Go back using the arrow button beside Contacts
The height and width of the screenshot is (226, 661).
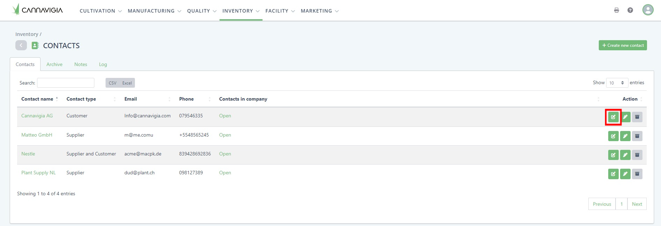21,45
